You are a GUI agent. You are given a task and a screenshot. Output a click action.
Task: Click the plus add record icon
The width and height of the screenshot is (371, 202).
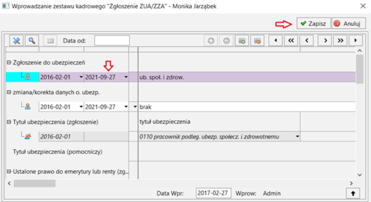211,41
